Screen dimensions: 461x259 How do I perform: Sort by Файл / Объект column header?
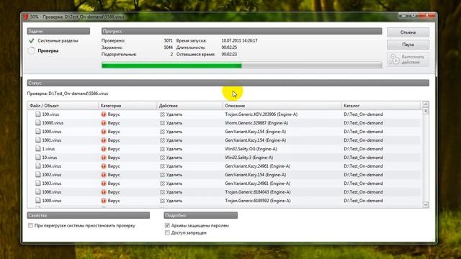[x=63, y=106]
